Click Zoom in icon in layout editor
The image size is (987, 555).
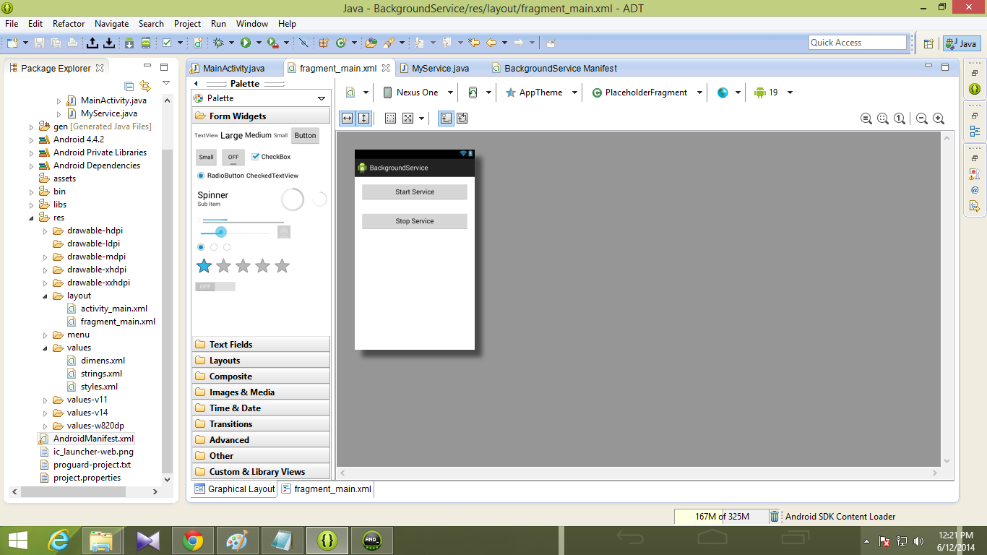[939, 119]
